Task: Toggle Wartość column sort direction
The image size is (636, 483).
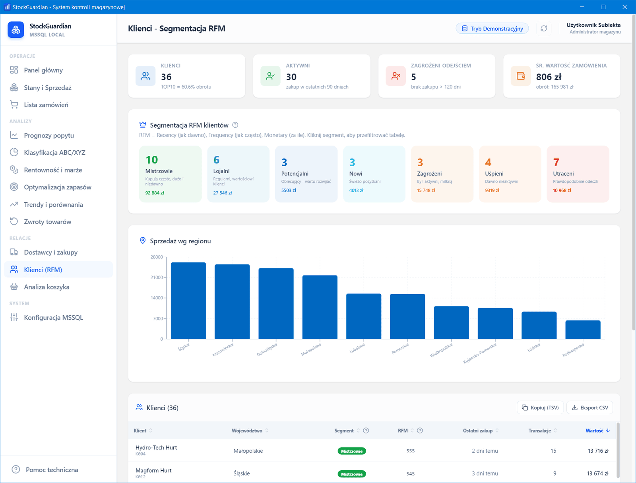Action: [597, 431]
